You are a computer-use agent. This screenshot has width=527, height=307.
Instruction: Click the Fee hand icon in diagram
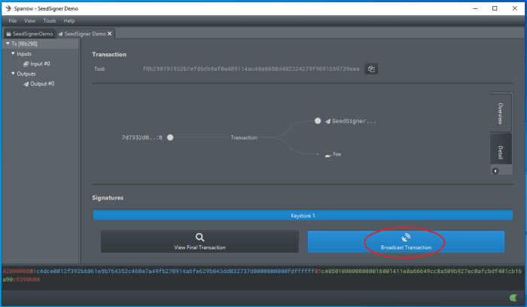pos(327,154)
